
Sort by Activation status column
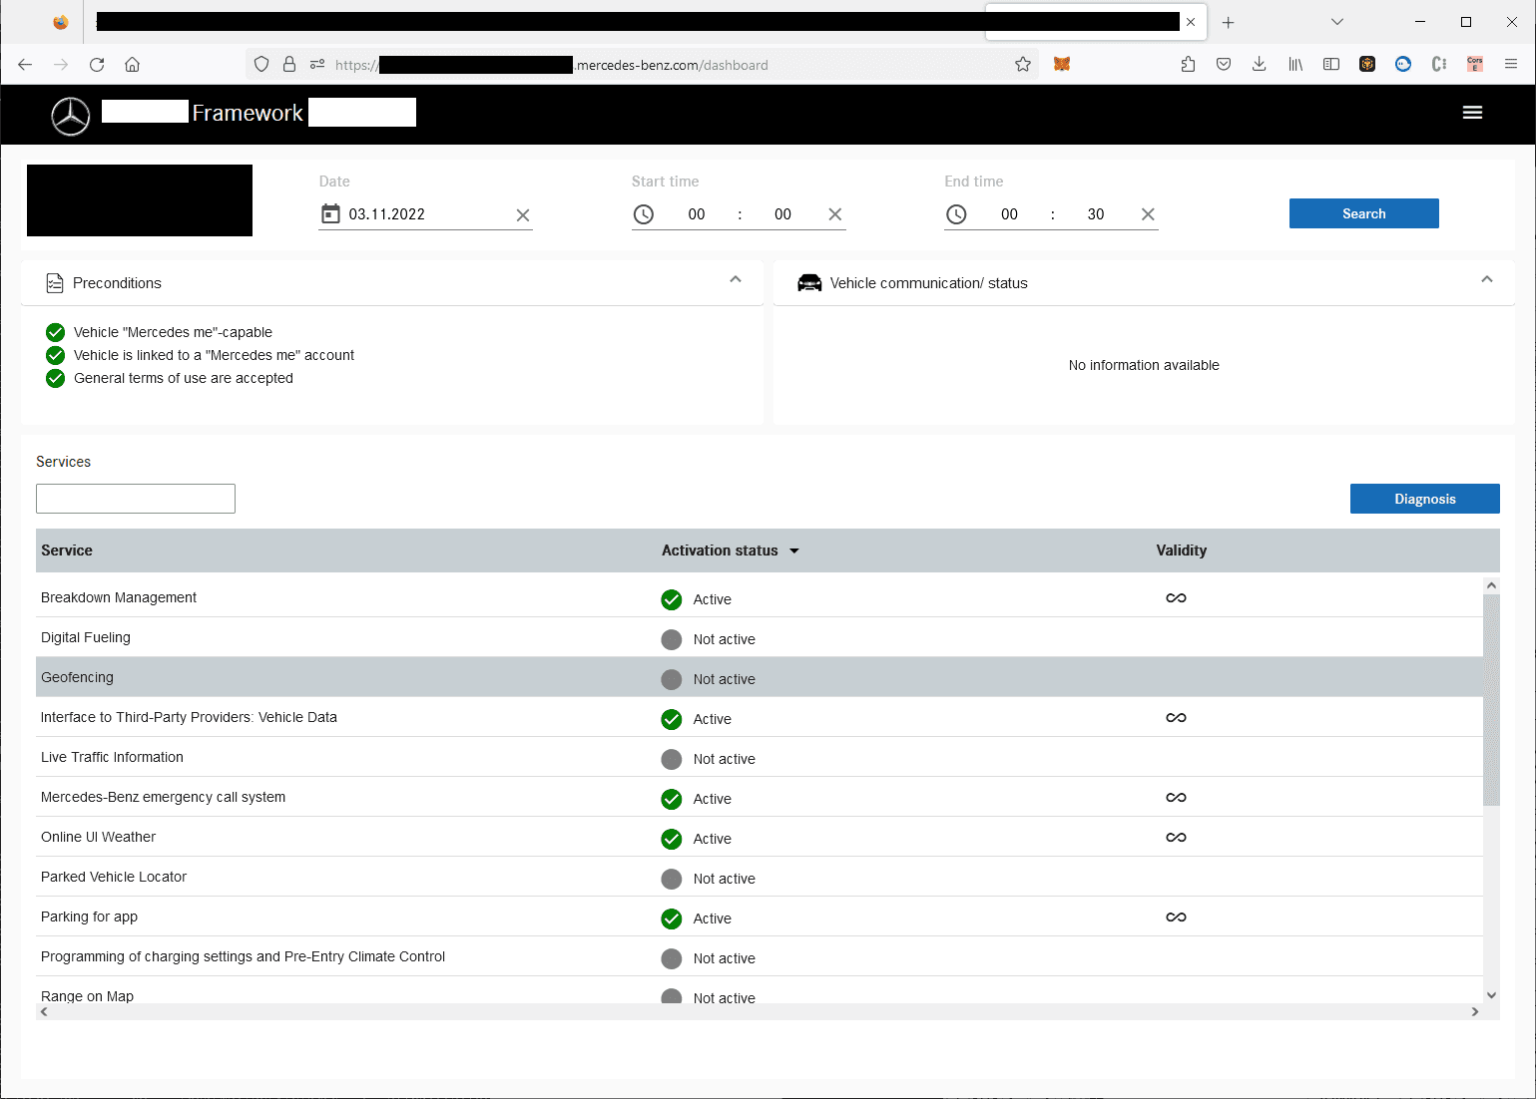(x=730, y=550)
